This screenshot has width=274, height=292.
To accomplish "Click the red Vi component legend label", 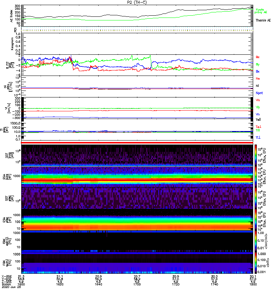I will pos(258,100).
